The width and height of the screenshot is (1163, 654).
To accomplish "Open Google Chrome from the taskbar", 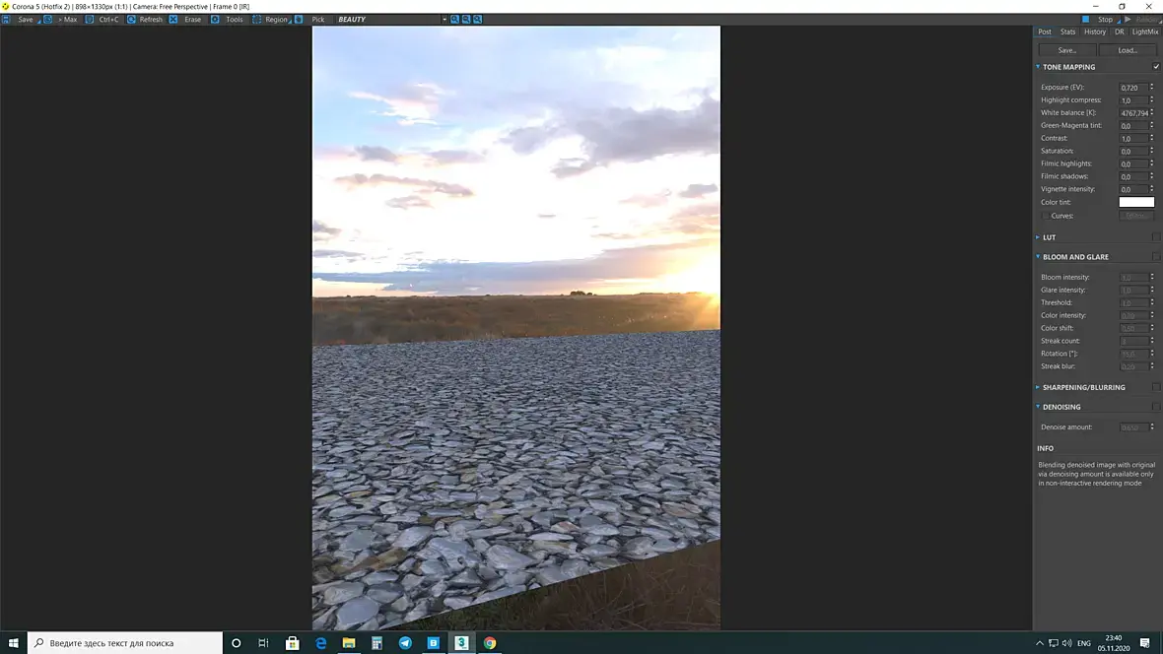I will pos(490,643).
